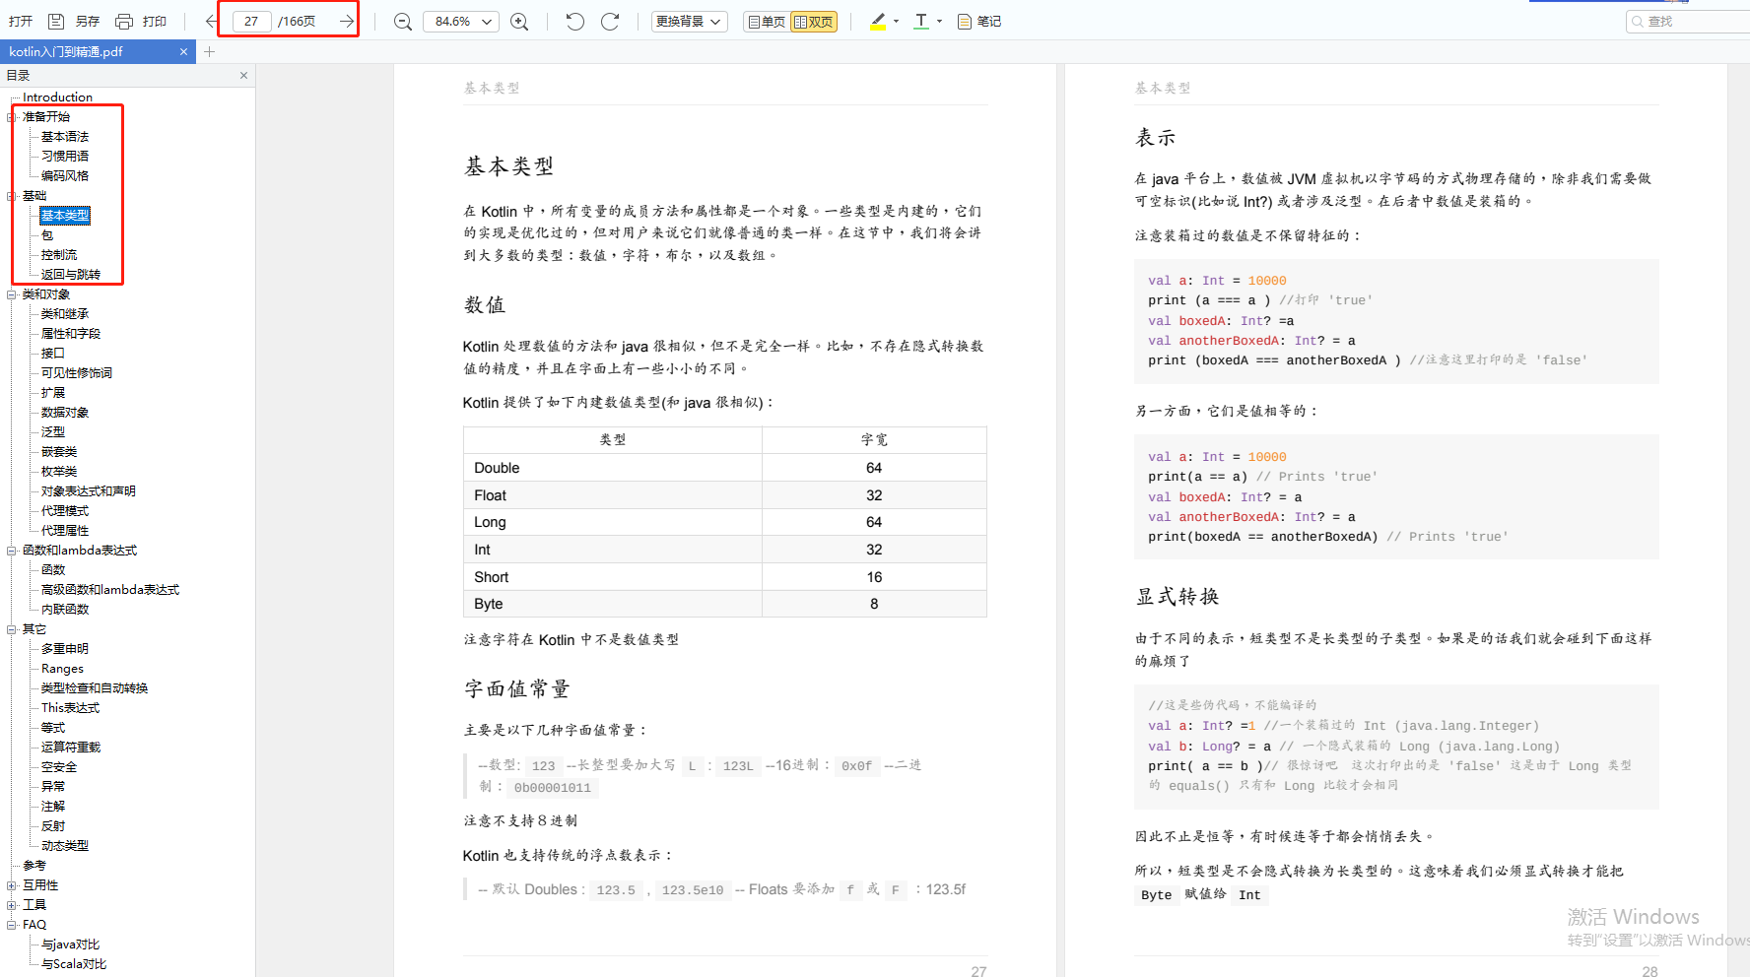The height and width of the screenshot is (977, 1750).
Task: Open 习惯用语 outline entry
Action: pyautogui.click(x=65, y=156)
